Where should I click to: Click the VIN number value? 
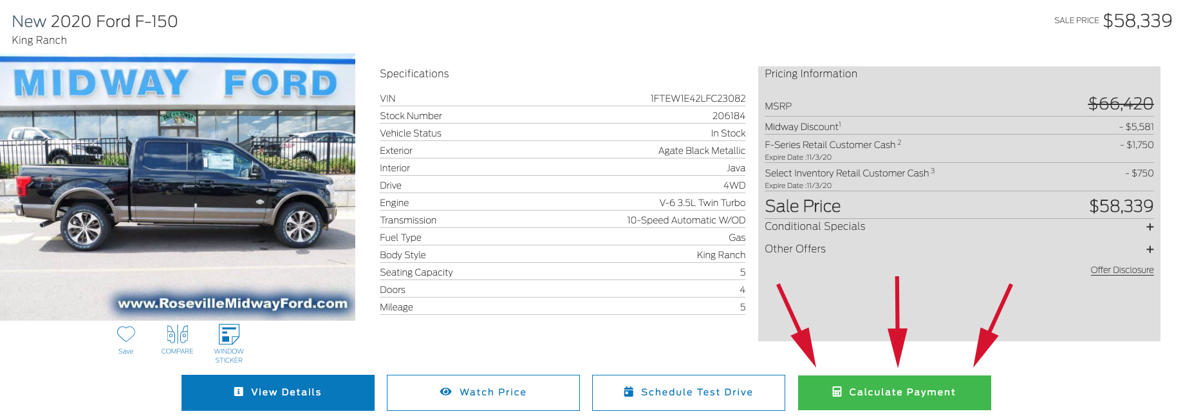[698, 99]
